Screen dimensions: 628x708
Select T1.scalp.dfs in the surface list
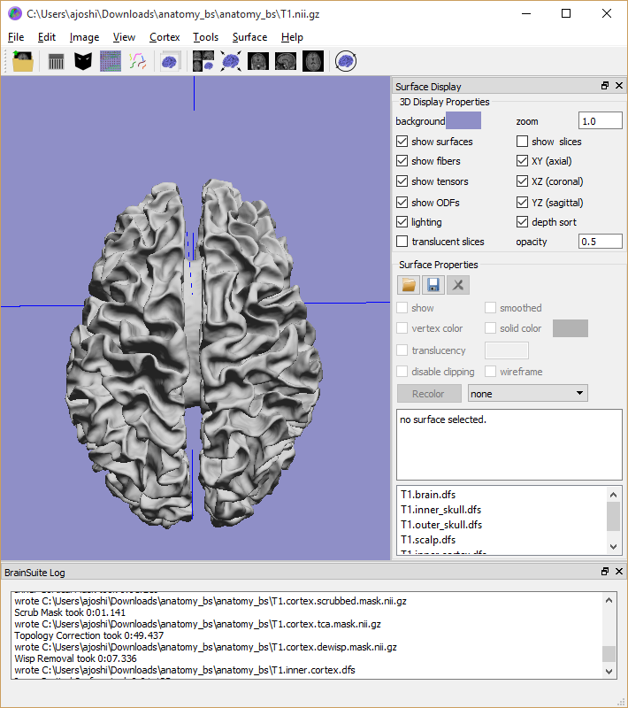click(428, 540)
